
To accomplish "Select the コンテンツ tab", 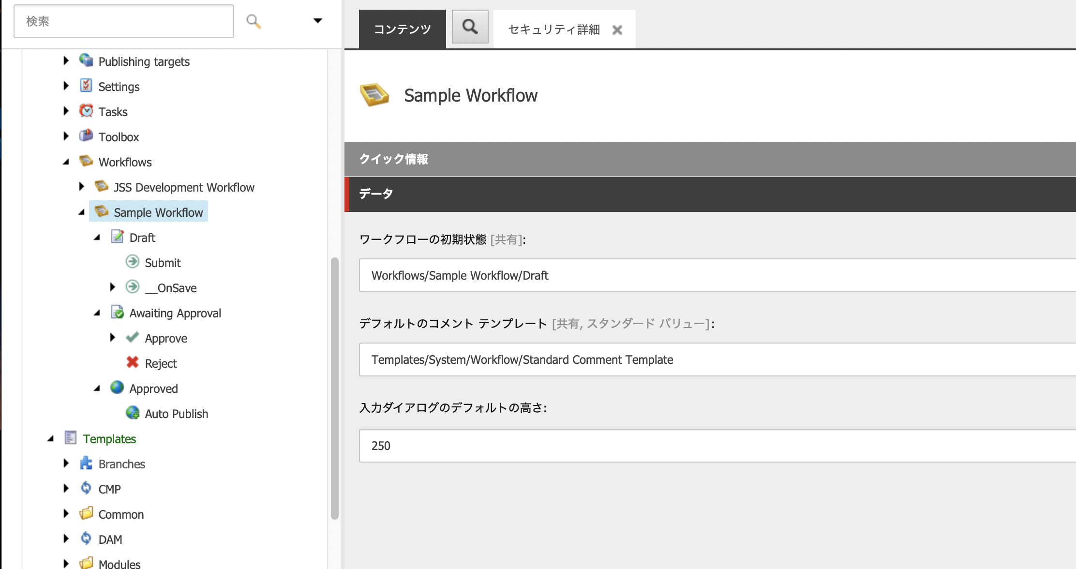I will coord(402,29).
